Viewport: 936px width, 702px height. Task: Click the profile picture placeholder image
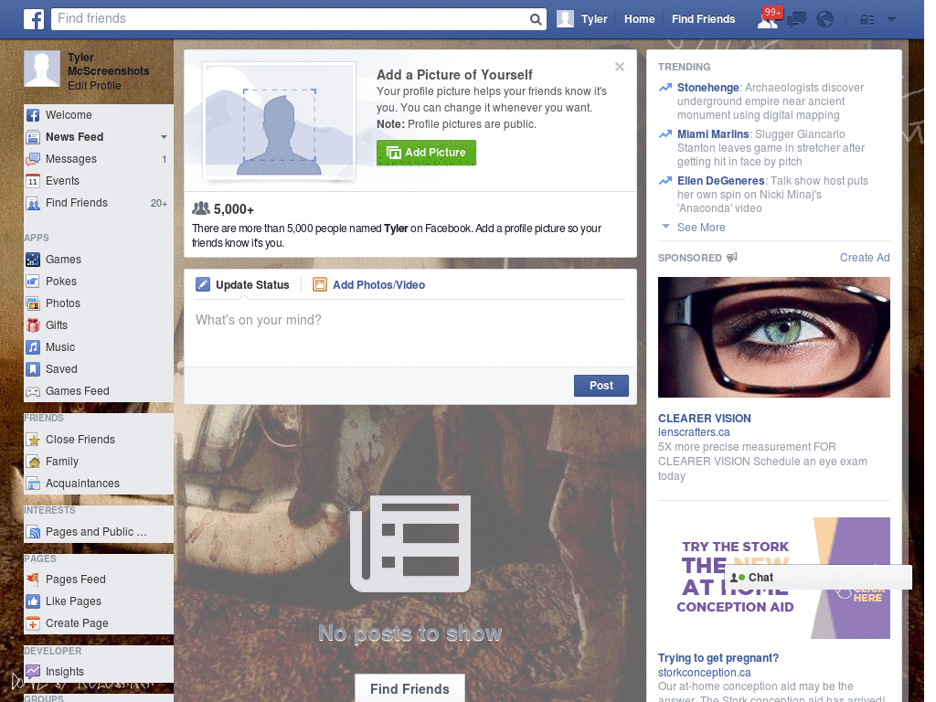coord(280,121)
